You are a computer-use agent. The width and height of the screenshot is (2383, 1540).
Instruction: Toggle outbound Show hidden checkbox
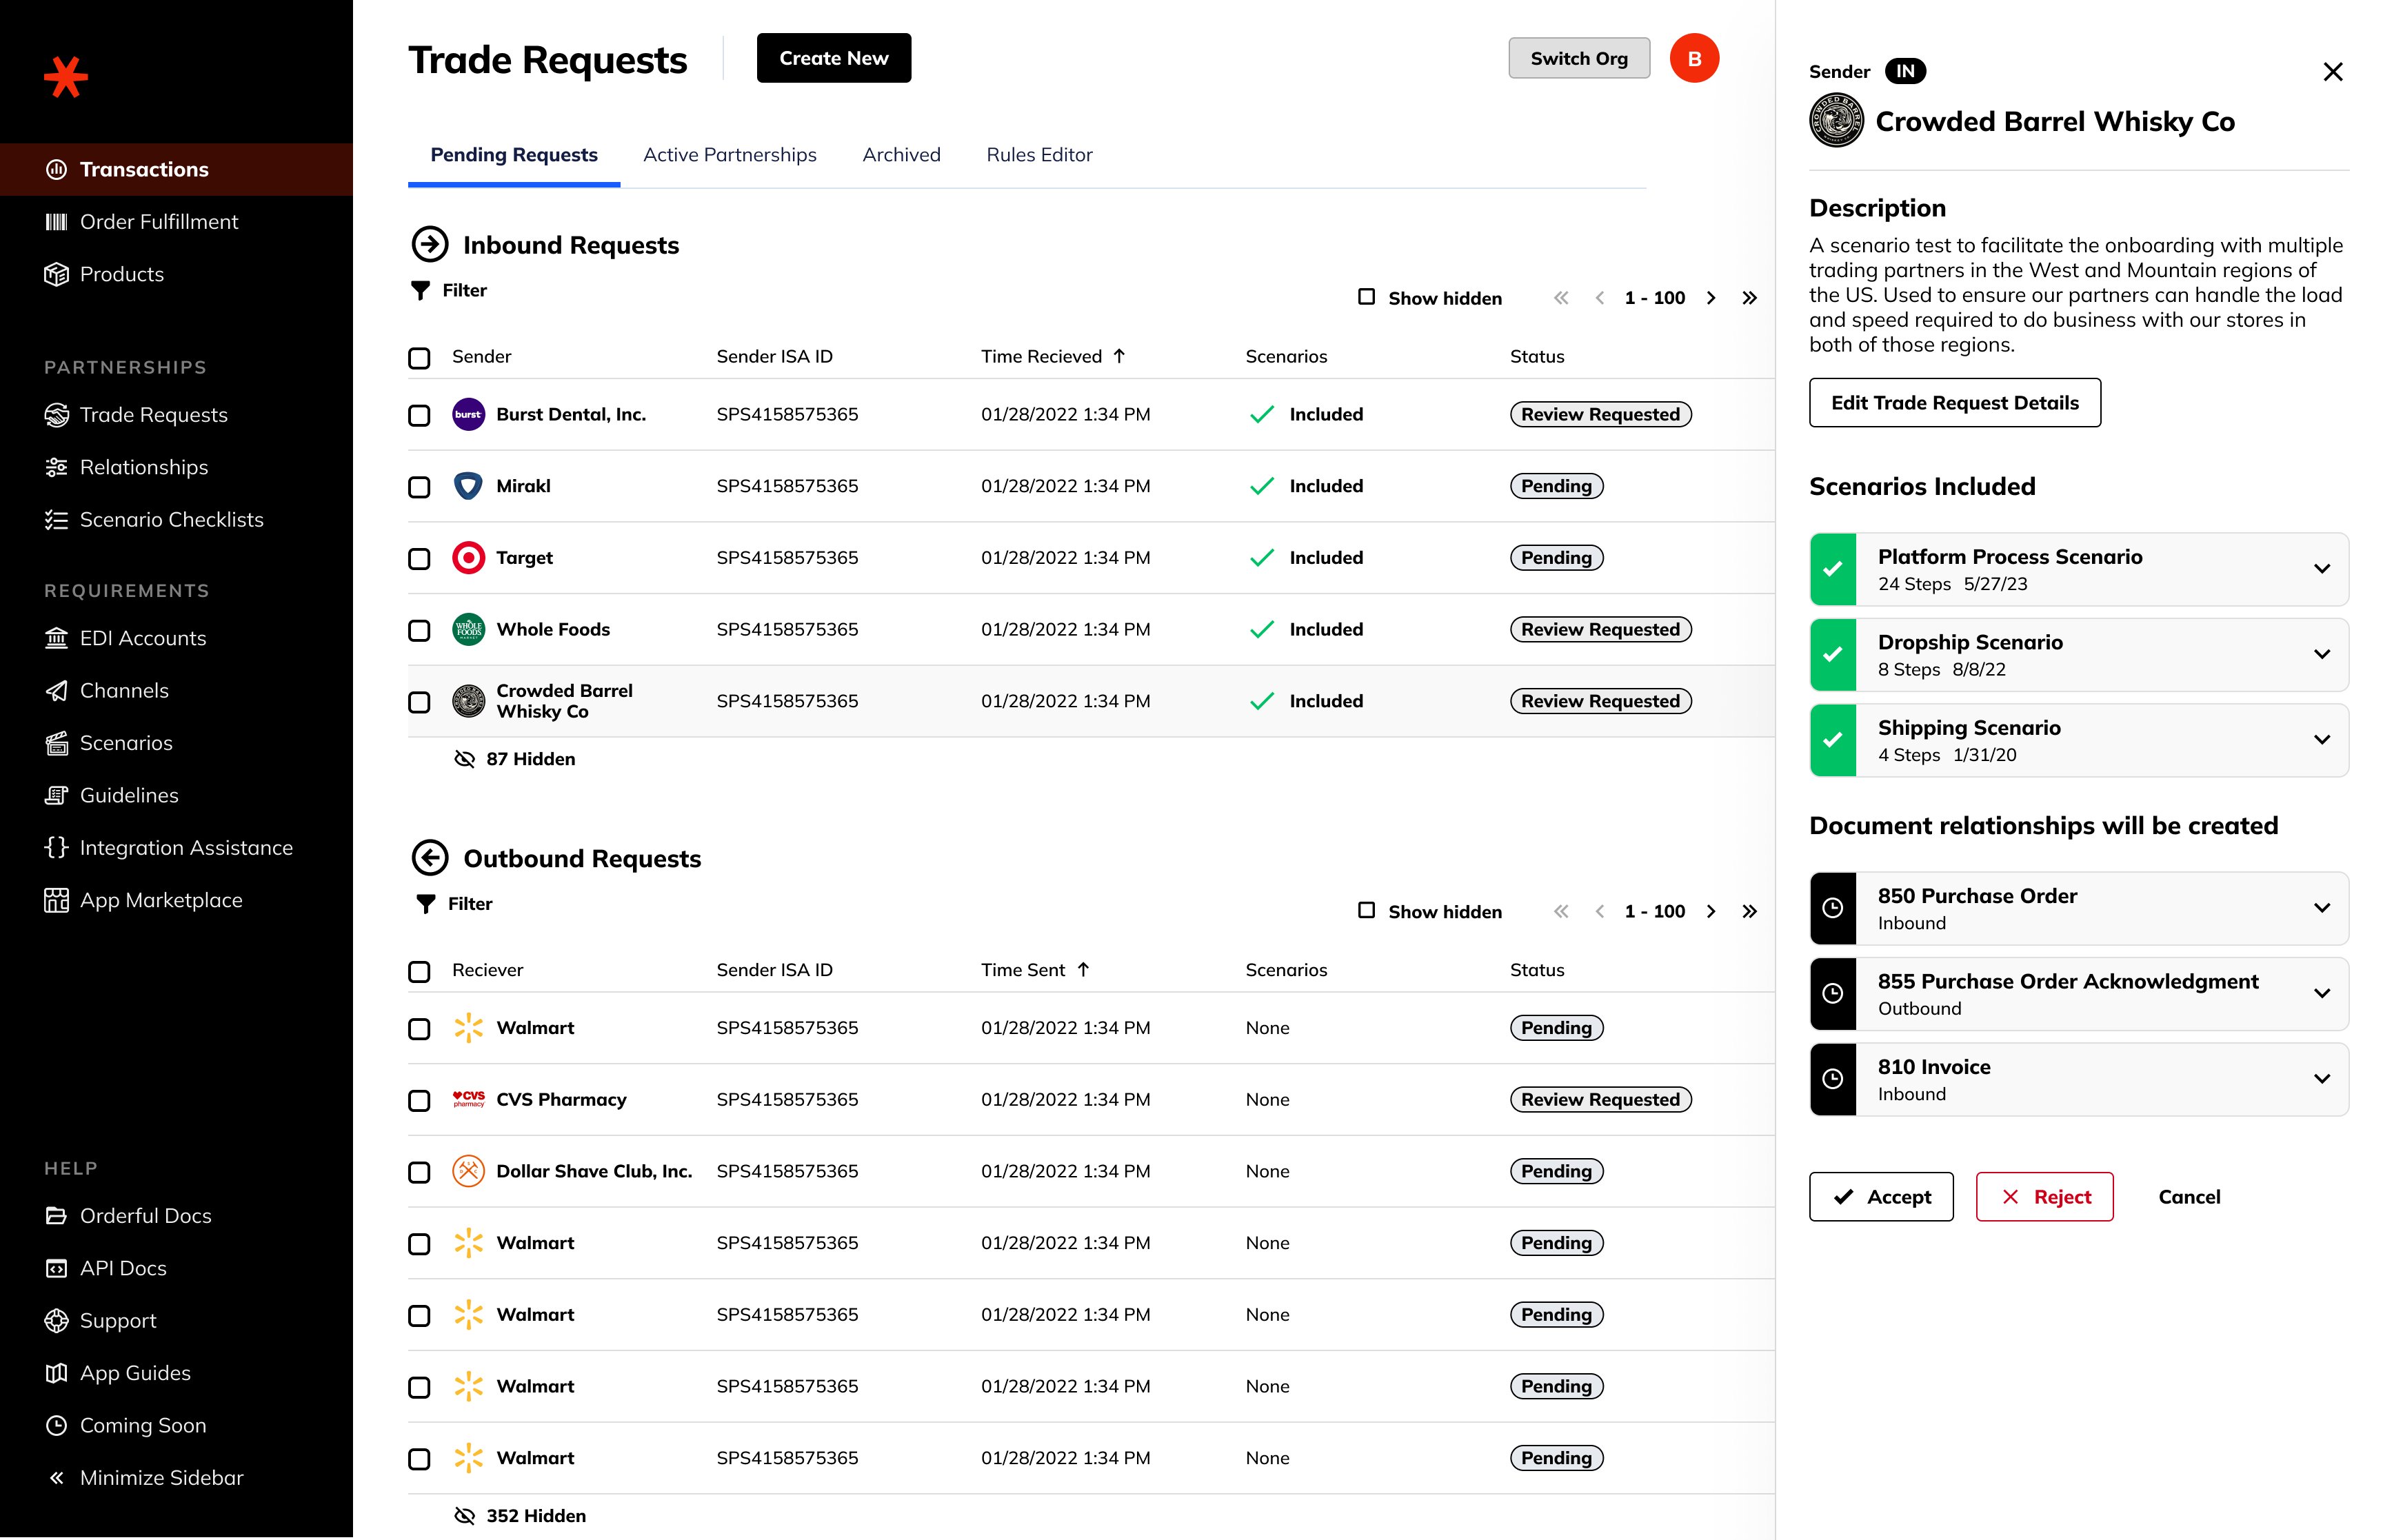coord(1366,910)
